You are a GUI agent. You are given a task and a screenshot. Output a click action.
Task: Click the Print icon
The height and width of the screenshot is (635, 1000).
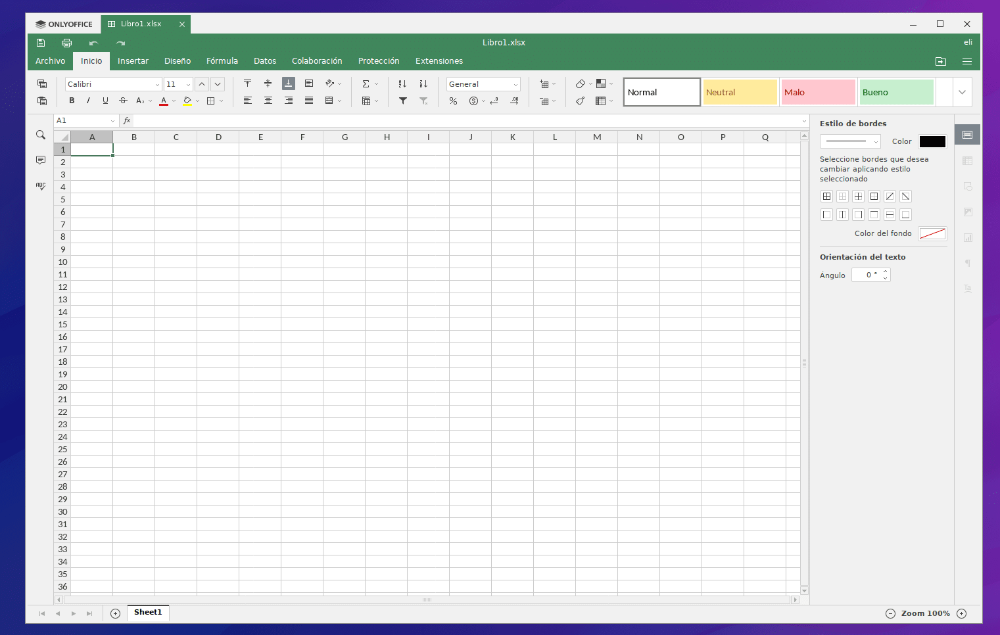[x=66, y=43]
